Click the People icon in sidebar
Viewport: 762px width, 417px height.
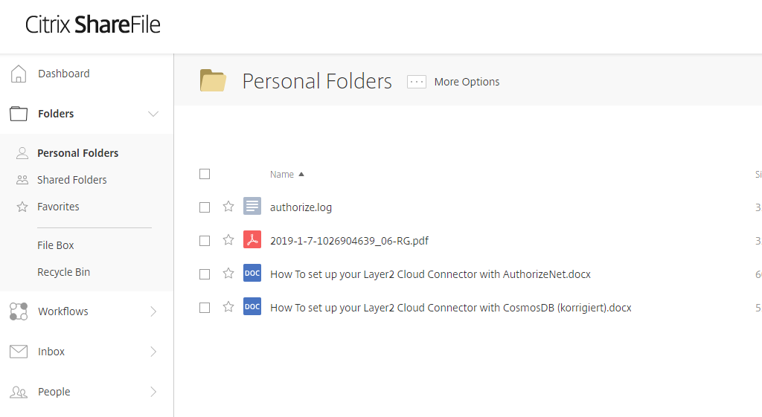click(x=19, y=392)
